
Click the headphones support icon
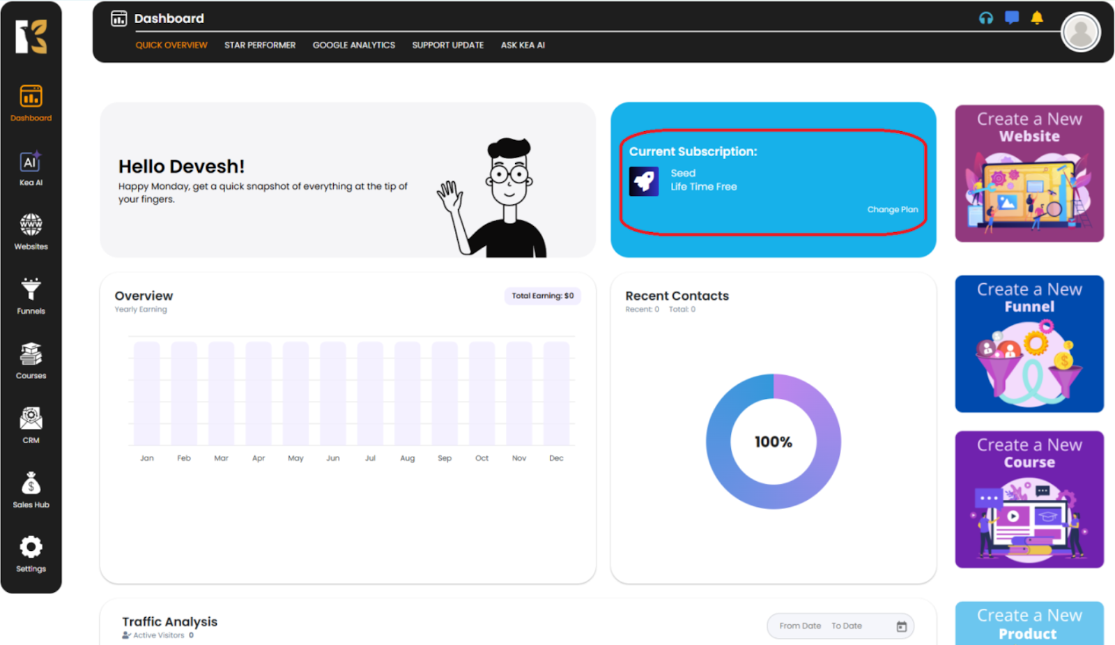pyautogui.click(x=985, y=18)
